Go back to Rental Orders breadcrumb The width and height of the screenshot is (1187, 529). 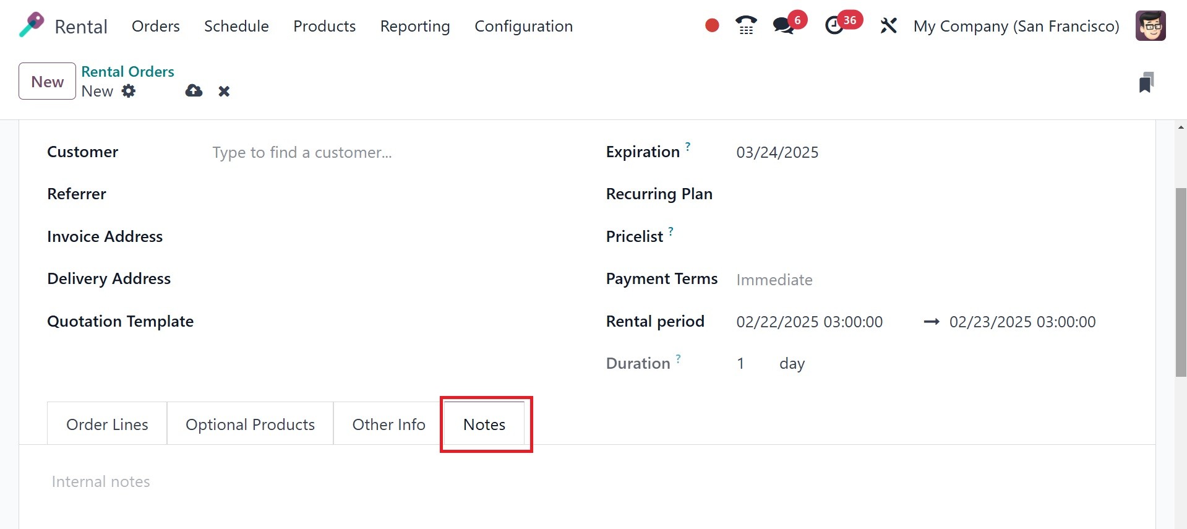[x=127, y=72]
